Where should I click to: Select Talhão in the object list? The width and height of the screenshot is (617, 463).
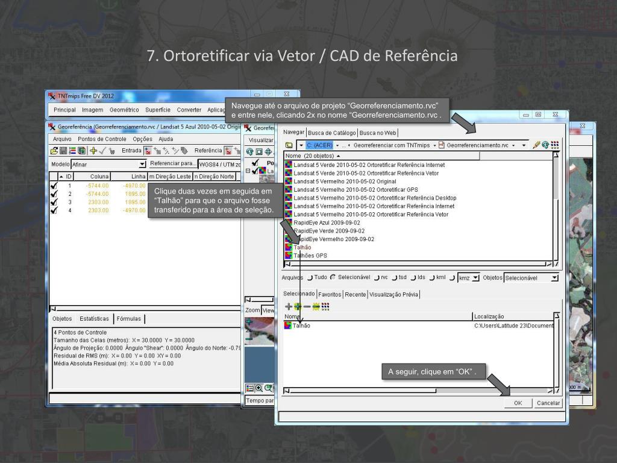(302, 247)
